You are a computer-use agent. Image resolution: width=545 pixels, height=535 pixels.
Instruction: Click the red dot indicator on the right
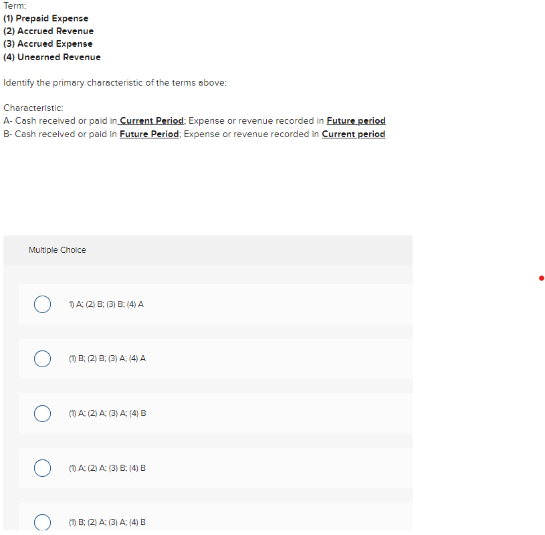click(x=541, y=278)
